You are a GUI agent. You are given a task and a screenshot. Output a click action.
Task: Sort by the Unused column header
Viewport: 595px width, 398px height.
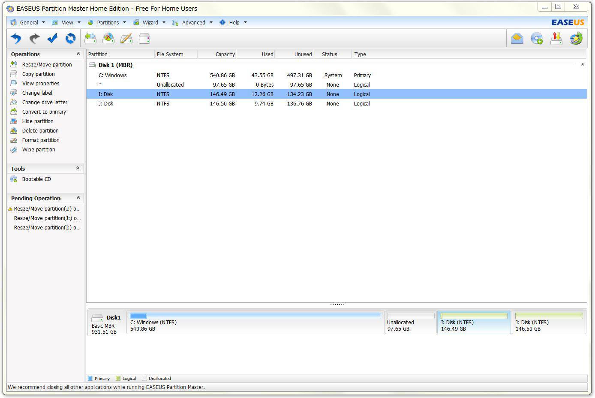point(294,54)
